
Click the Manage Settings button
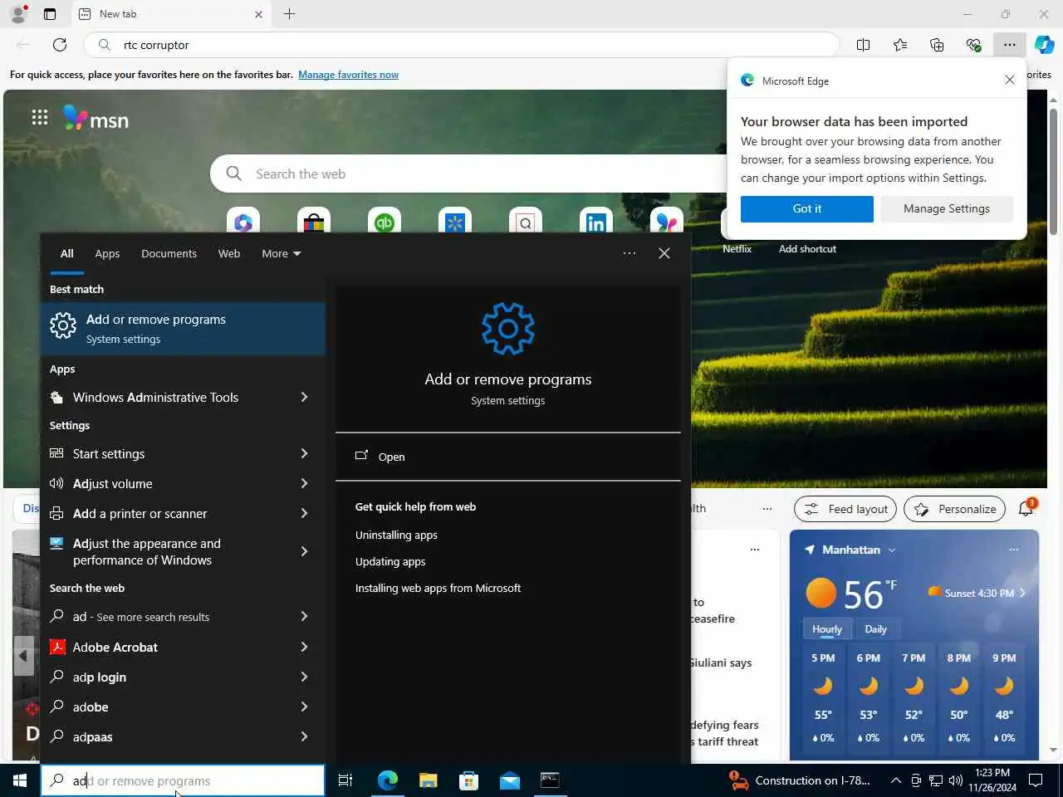point(947,209)
